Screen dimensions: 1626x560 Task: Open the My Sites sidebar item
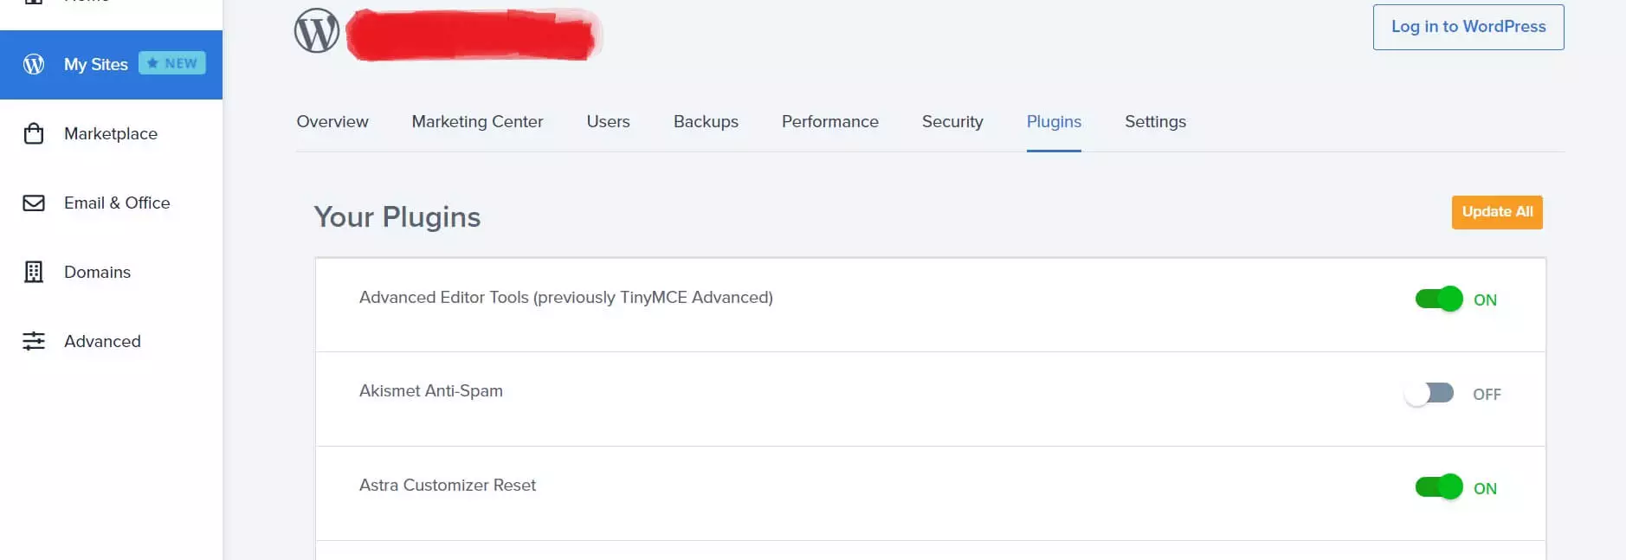tap(111, 65)
